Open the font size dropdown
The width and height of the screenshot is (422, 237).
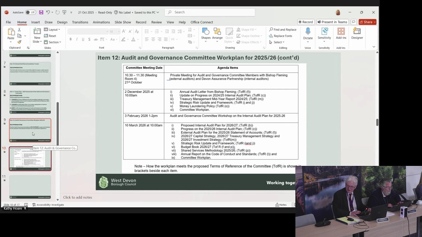(115, 31)
